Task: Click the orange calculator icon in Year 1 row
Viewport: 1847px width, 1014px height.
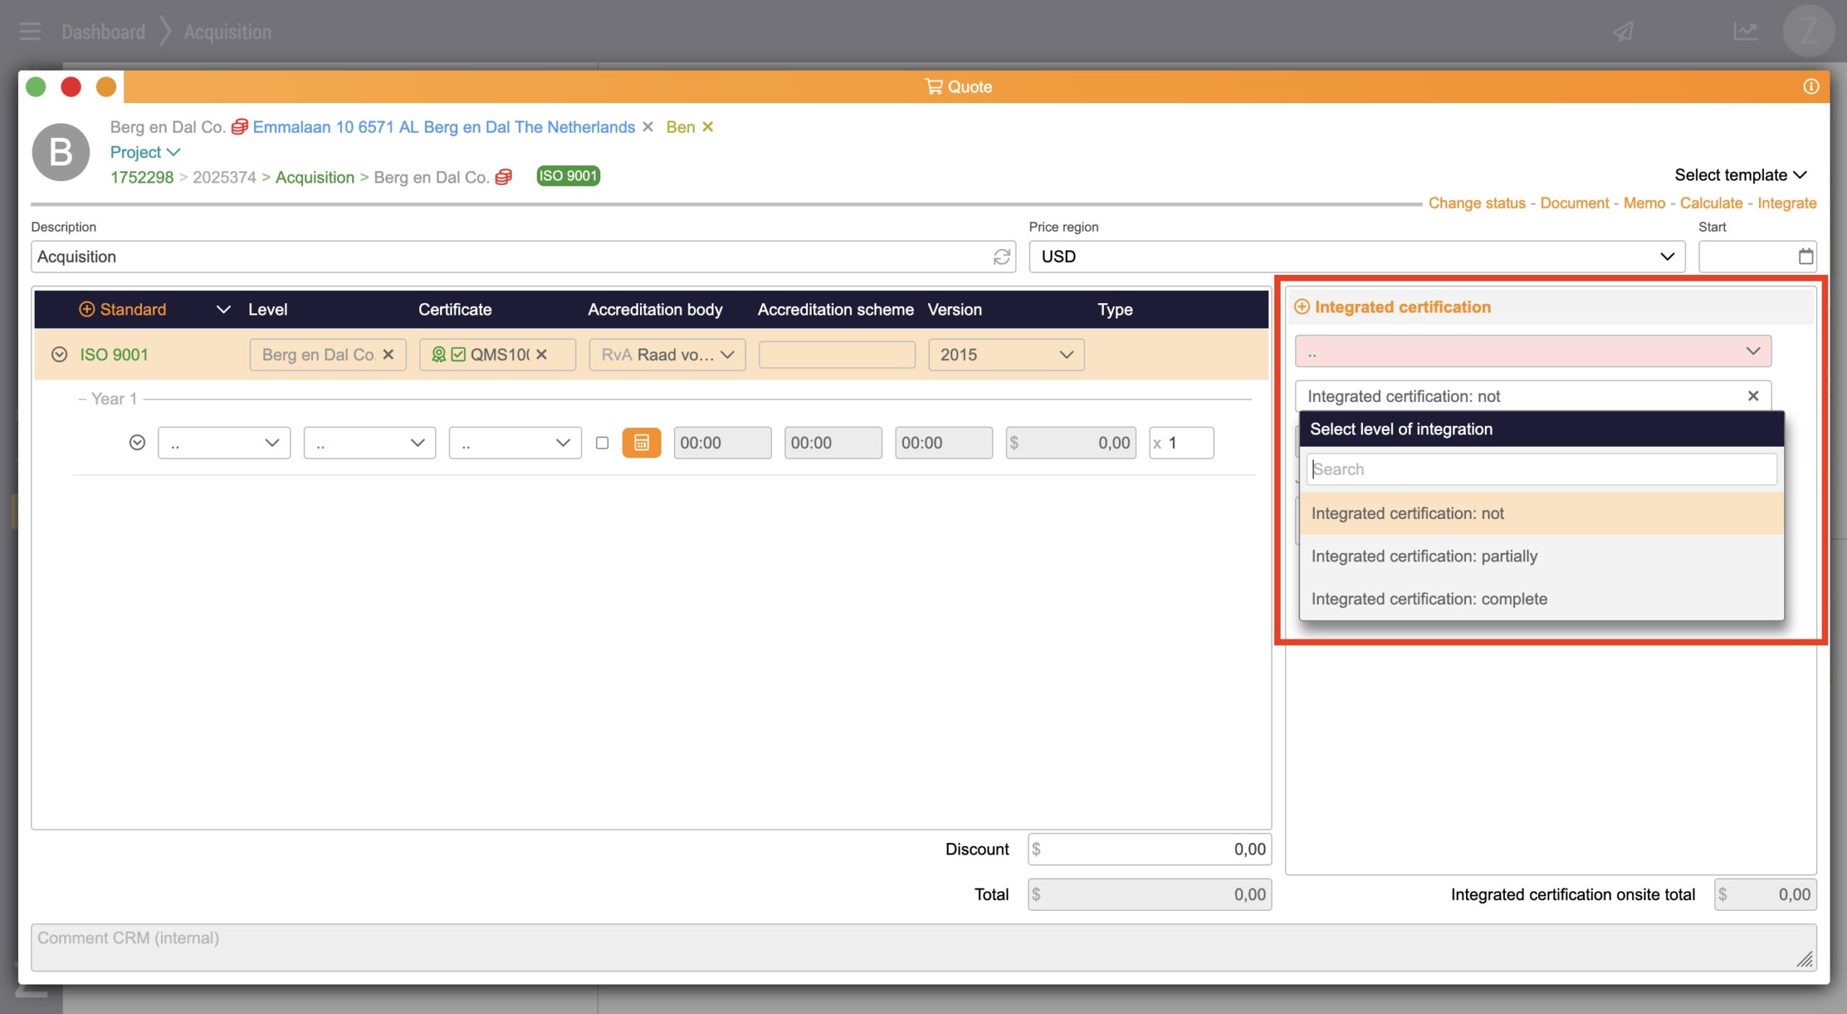Action: pos(641,442)
